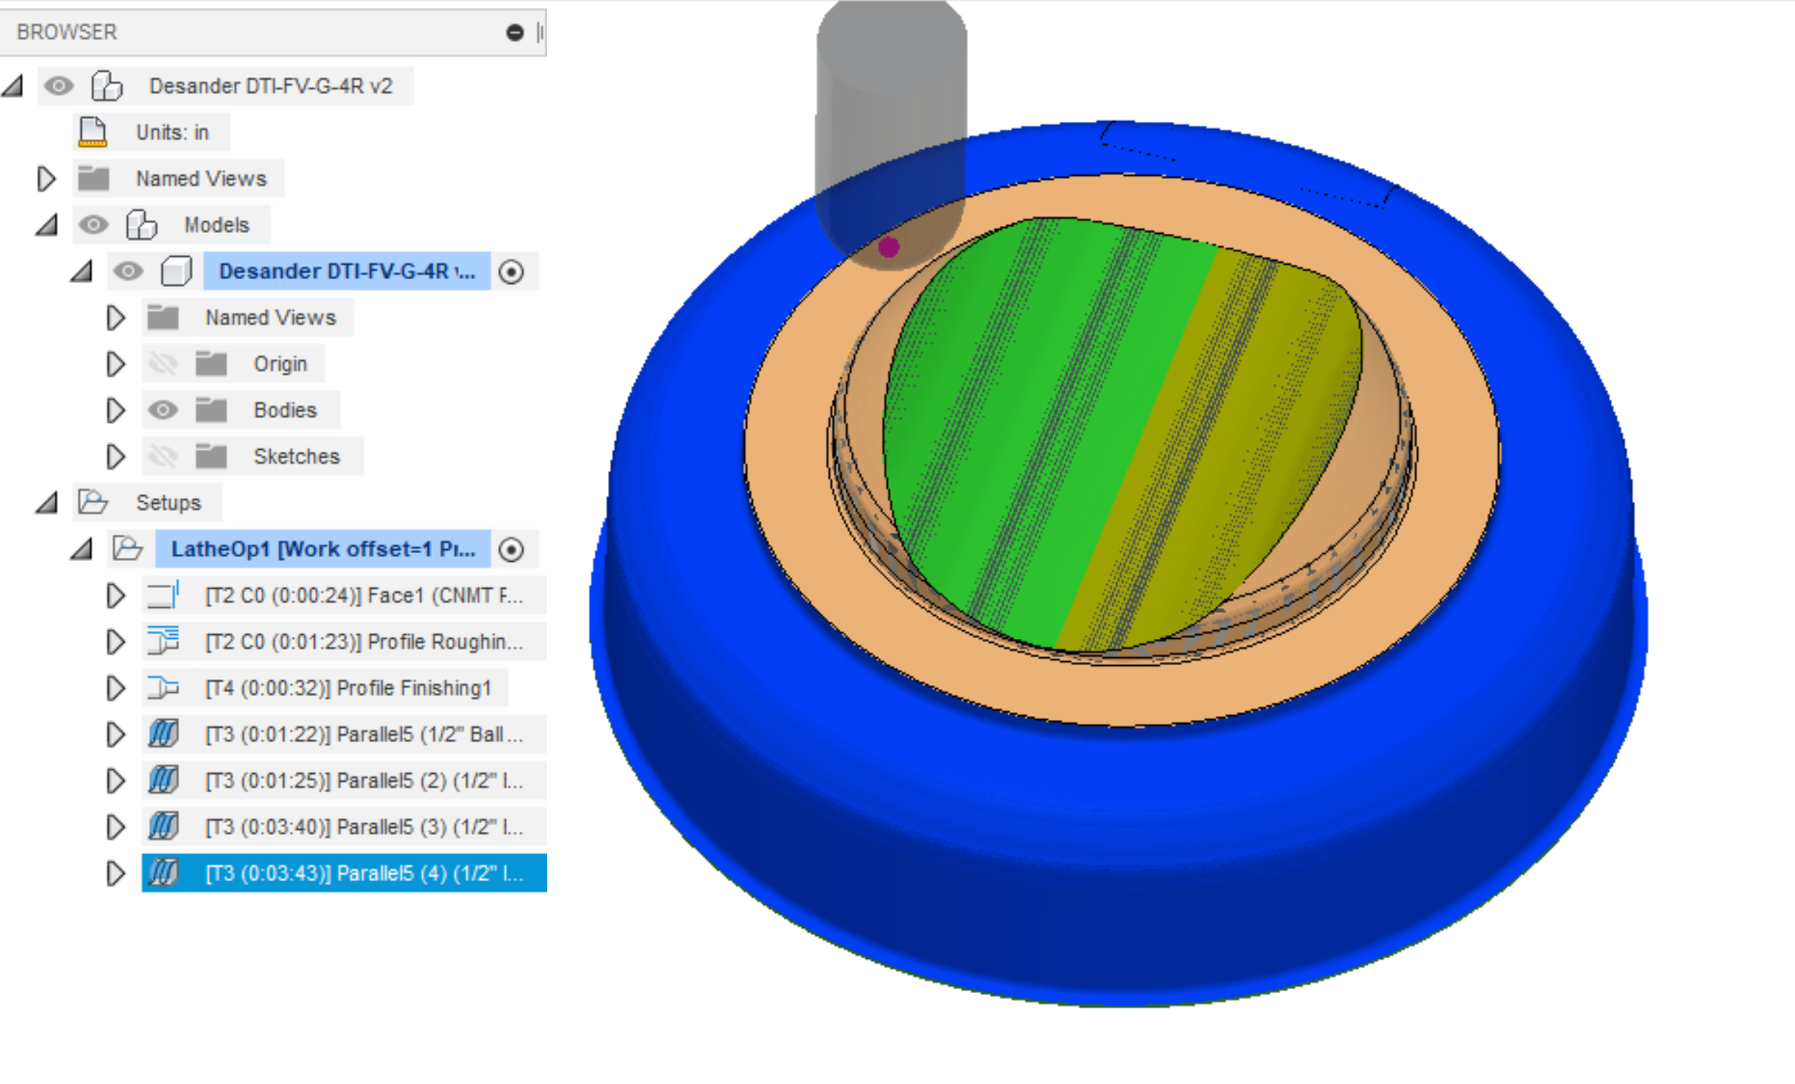Screen dimensions: 1795x1084
Task: Select Parallel5 (3) operation in the tree
Action: 363,826
